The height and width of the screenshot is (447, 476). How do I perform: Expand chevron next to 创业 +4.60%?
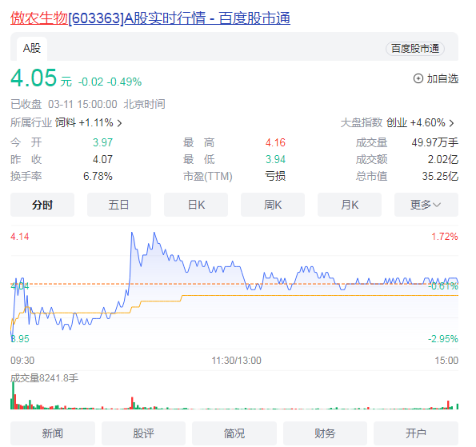coord(452,123)
